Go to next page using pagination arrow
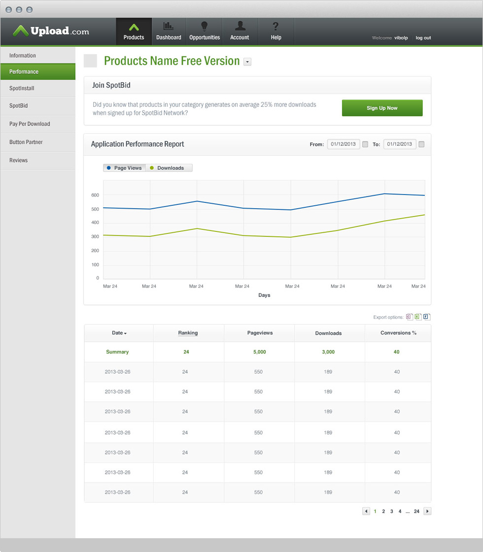The width and height of the screenshot is (483, 552). [427, 511]
